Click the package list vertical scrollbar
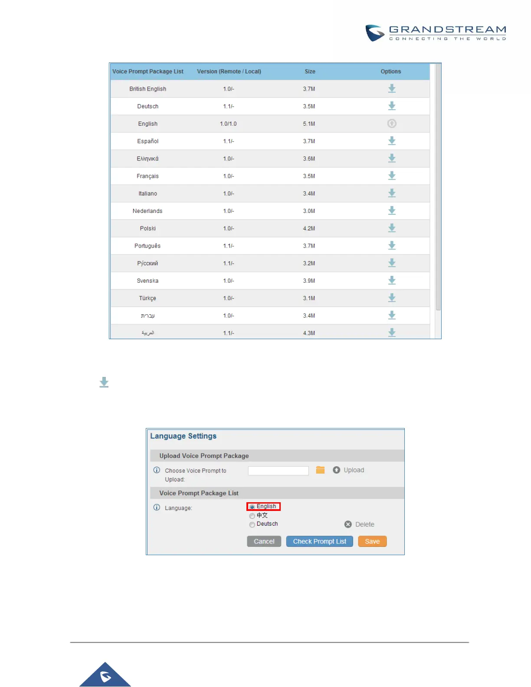Viewport: 531px width, 687px height. click(x=438, y=187)
